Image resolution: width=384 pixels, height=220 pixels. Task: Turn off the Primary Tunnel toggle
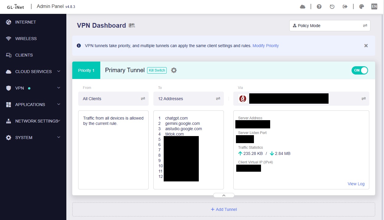click(x=360, y=70)
